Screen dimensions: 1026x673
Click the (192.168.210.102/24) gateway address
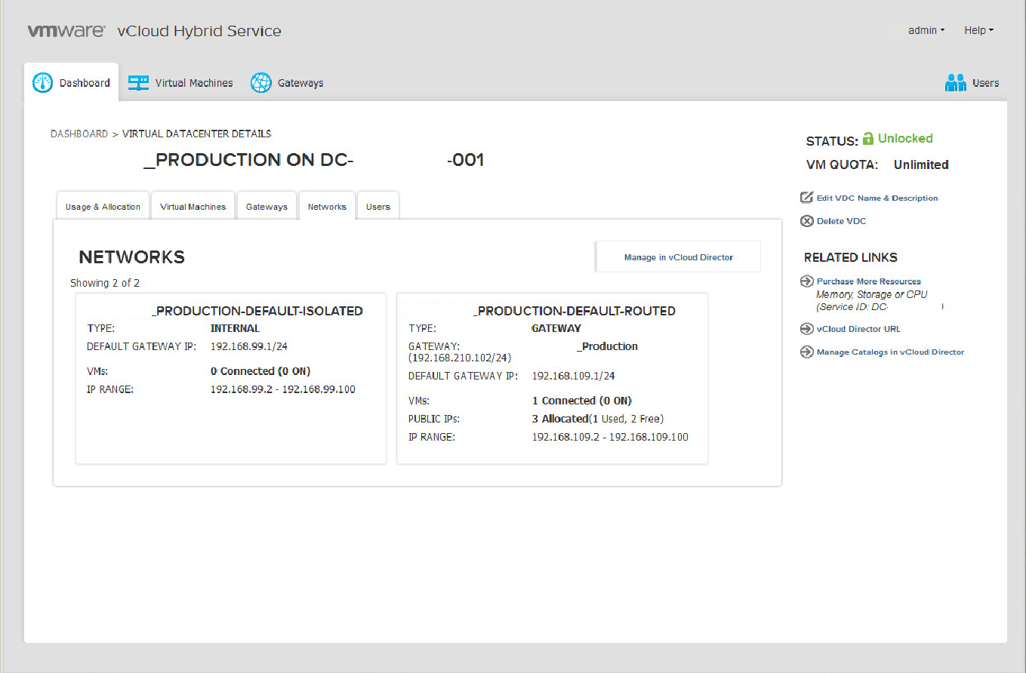click(460, 358)
